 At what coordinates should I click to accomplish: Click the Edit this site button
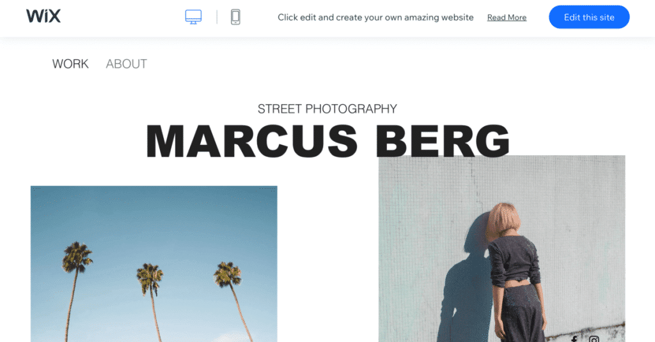[589, 17]
